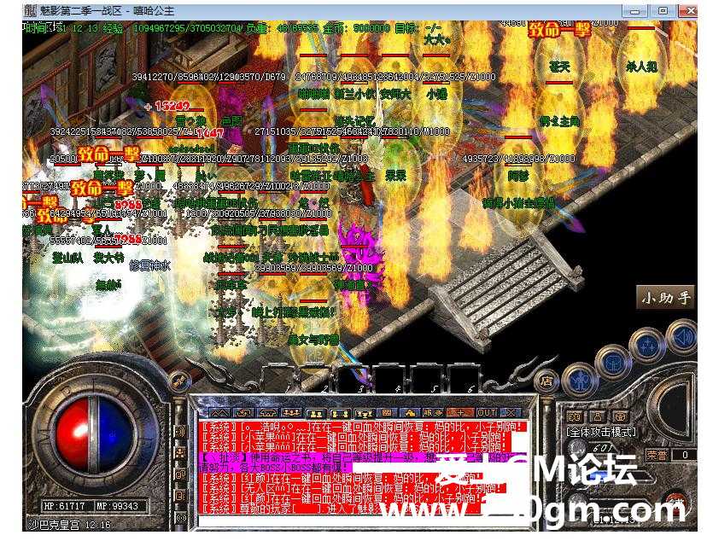Select quick item slot 4
707x541 pixels.
tap(391, 377)
